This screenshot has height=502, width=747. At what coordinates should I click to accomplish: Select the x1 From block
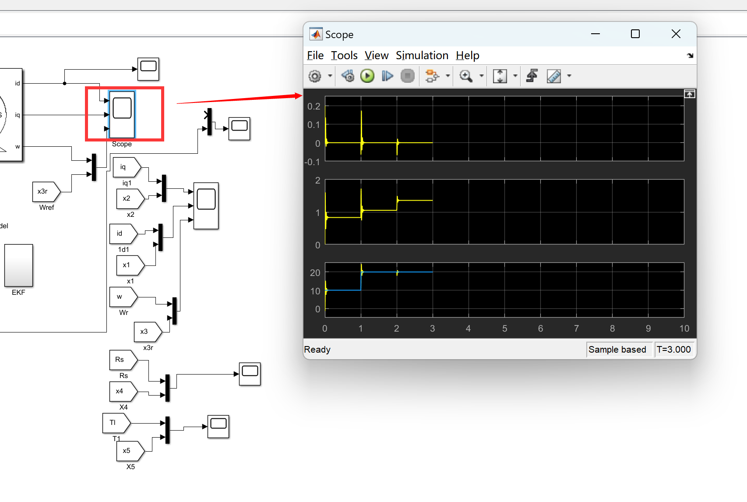130,265
